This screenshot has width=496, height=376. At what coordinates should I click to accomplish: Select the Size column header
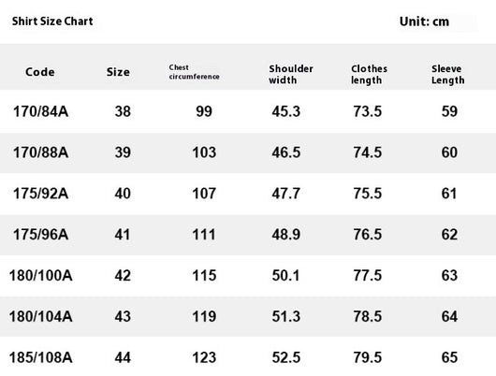[x=118, y=72]
